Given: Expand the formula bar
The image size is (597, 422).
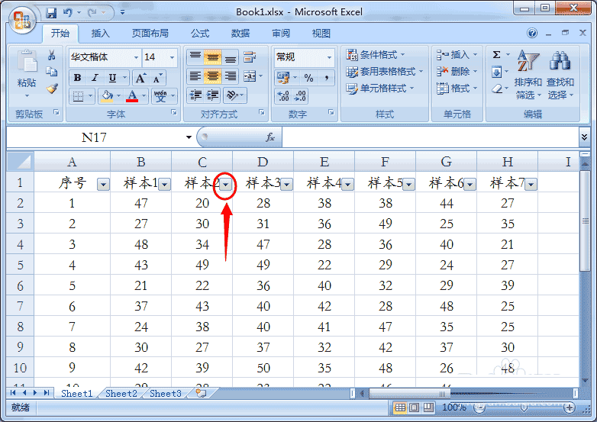Looking at the screenshot, I should tap(584, 137).
